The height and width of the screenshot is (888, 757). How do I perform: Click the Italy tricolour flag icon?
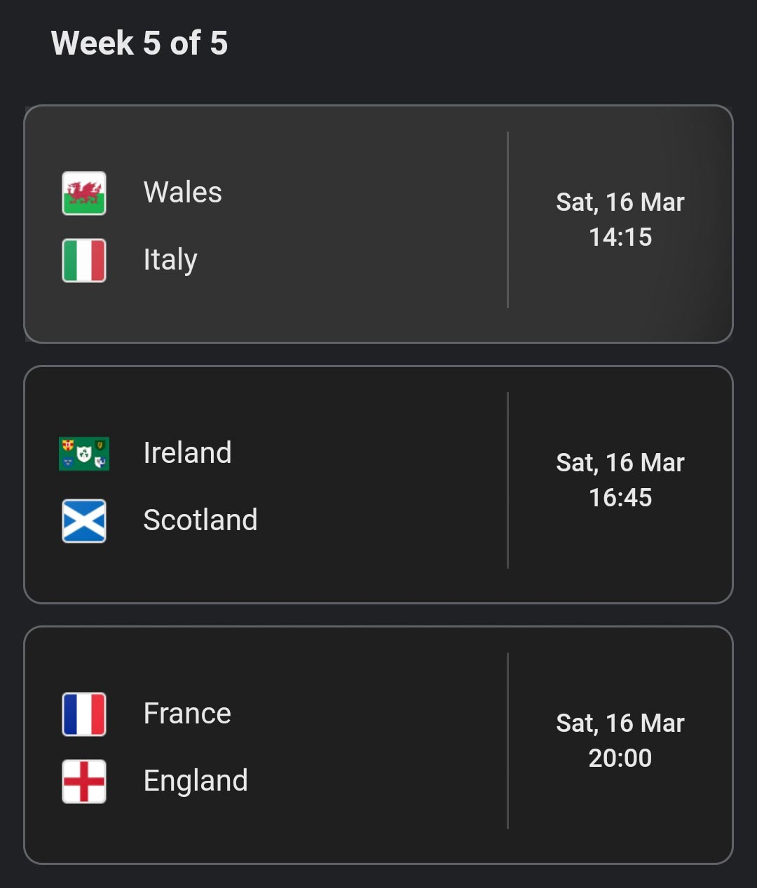click(84, 261)
